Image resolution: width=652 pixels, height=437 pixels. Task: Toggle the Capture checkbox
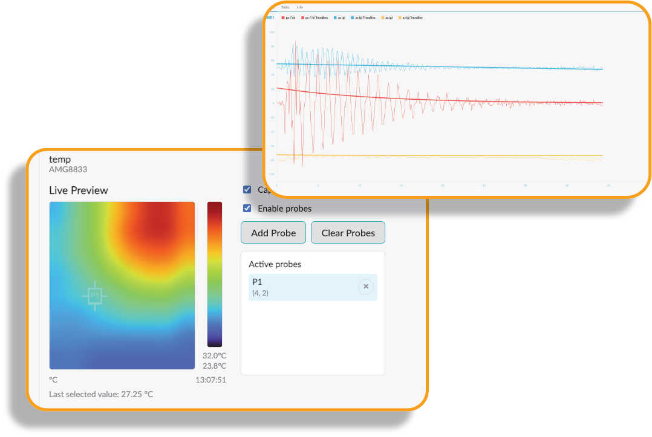(x=247, y=189)
